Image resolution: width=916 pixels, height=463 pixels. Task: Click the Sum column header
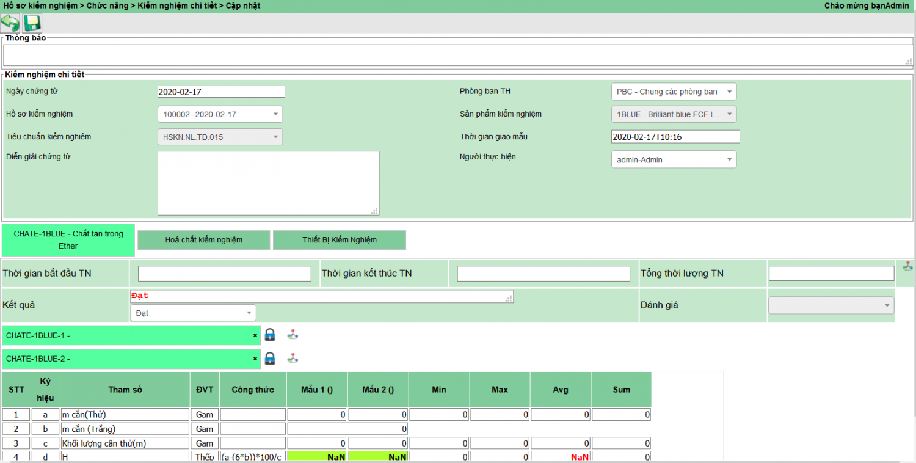tap(621, 390)
